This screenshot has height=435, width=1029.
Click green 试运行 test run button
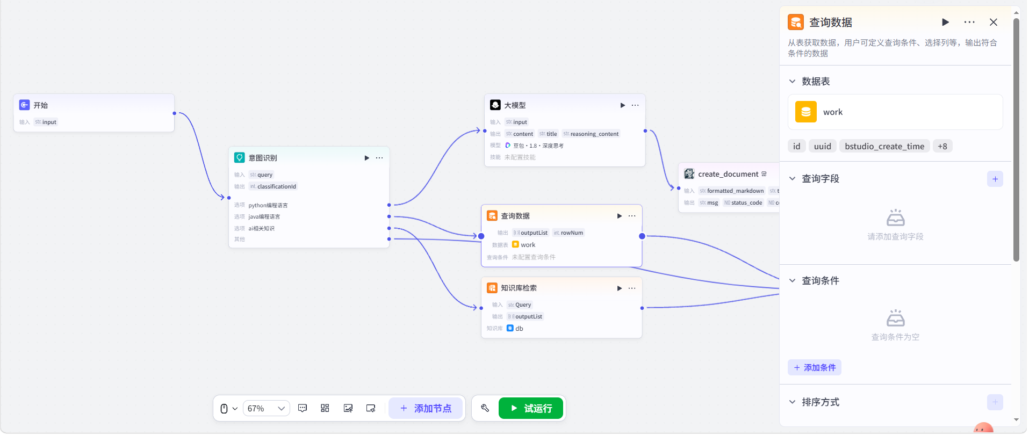pos(531,409)
